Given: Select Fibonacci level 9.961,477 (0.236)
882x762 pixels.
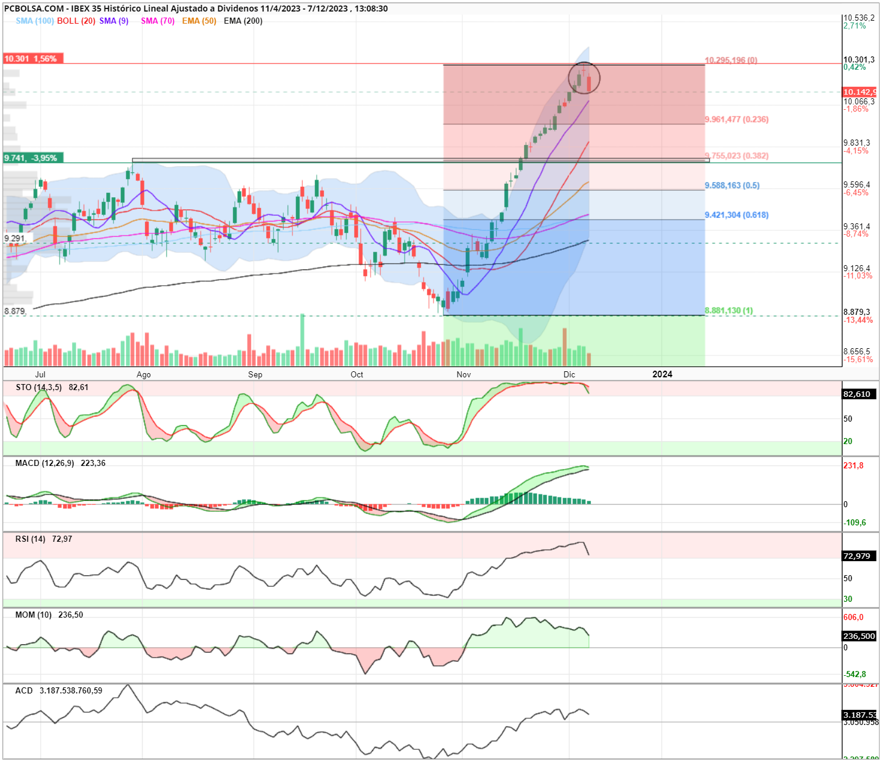Looking at the screenshot, I should 736,120.
